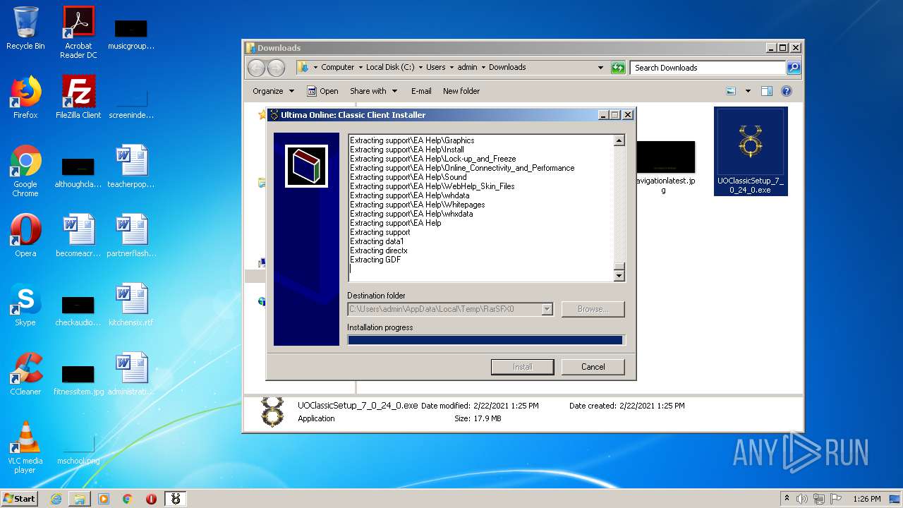This screenshot has height=508, width=903.
Task: Select Local Disk (C:) breadcrumb
Action: pyautogui.click(x=390, y=68)
